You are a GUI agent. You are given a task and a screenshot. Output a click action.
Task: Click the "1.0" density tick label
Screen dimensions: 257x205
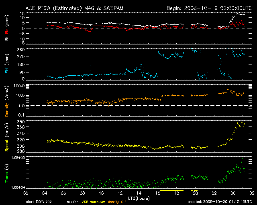coord(21,106)
